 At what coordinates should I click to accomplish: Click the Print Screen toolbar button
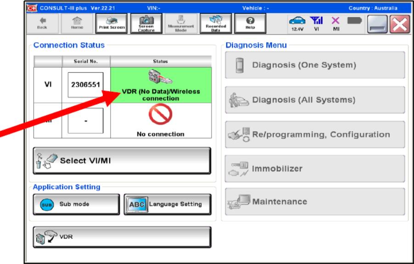coord(112,23)
